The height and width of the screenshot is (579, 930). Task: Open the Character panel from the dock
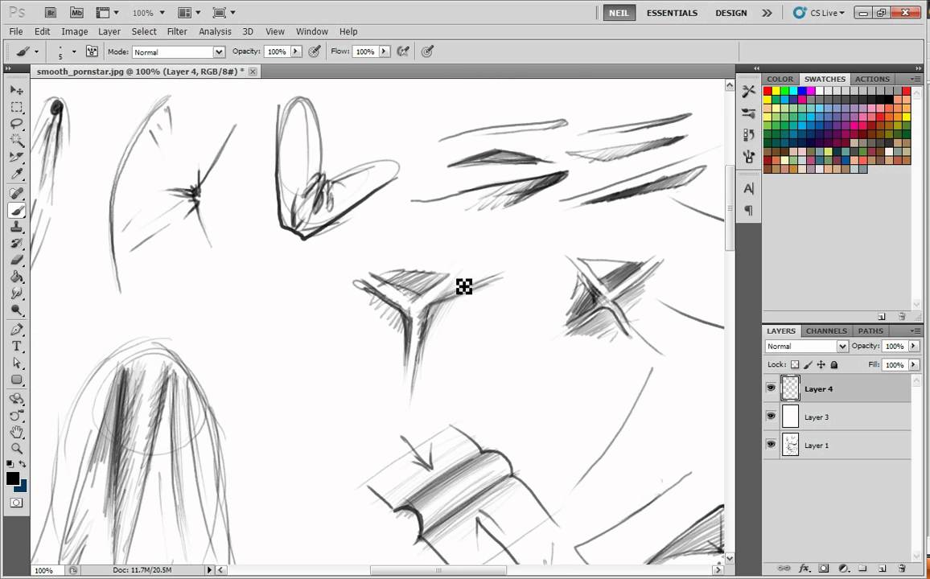tap(748, 187)
